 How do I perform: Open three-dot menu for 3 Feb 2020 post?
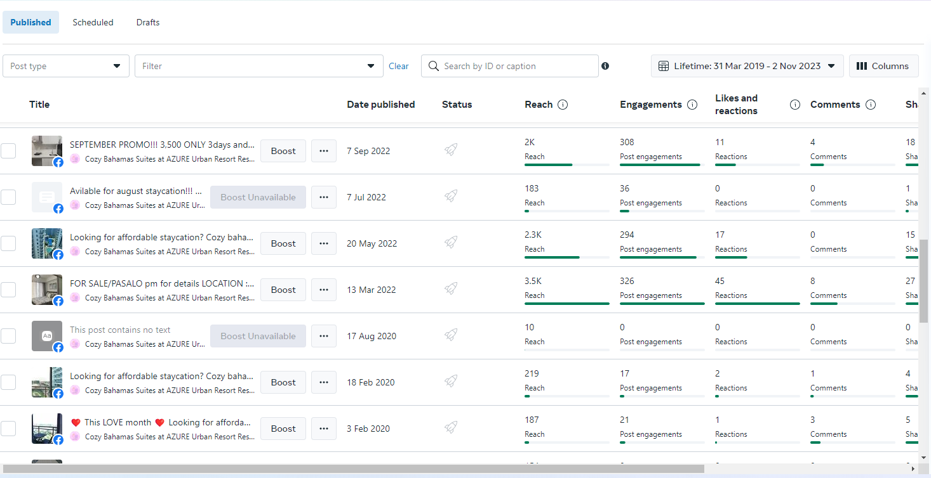(x=324, y=429)
